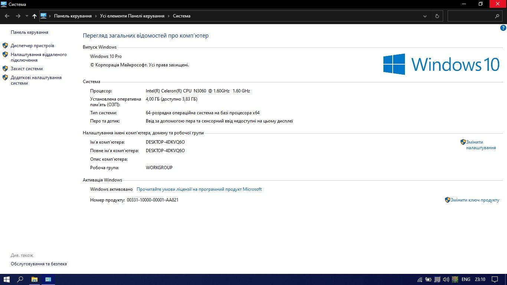This screenshot has height=285, width=507.
Task: Switch input language via ENG indicator
Action: (x=466, y=279)
